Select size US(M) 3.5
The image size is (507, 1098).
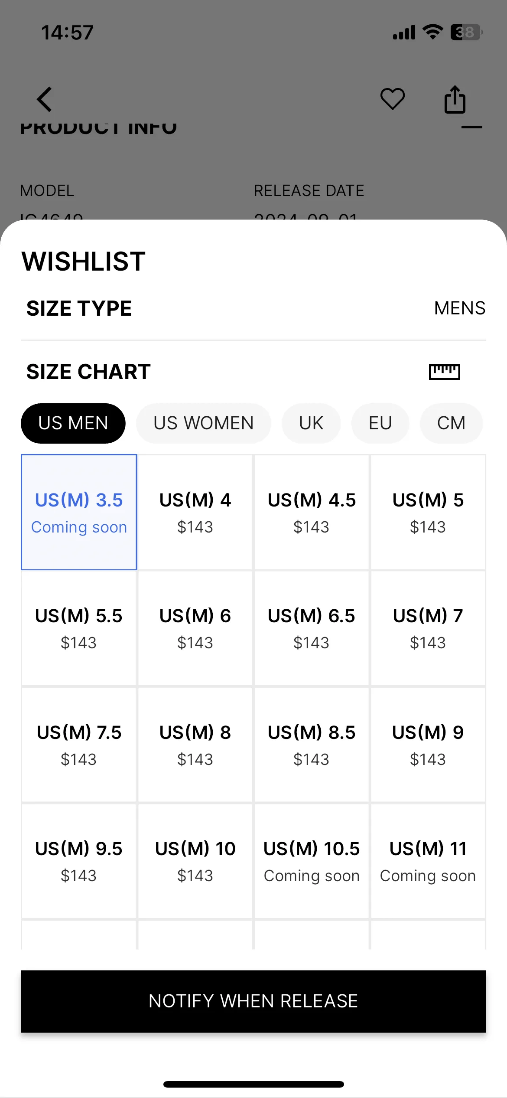click(x=79, y=512)
